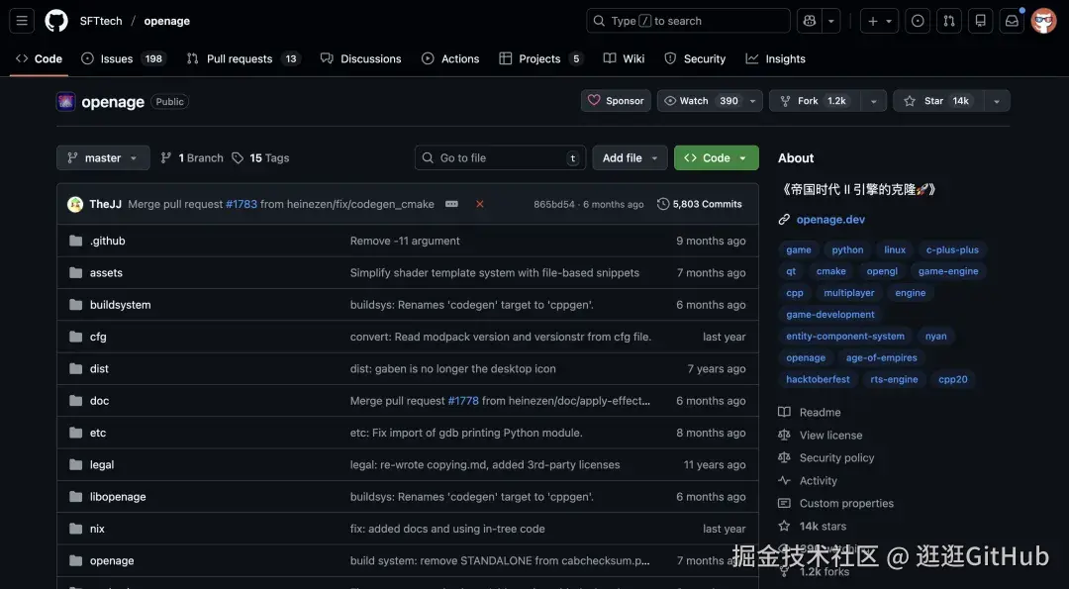This screenshot has width=1069, height=589.
Task: Open the create new plus menu
Action: point(880,21)
